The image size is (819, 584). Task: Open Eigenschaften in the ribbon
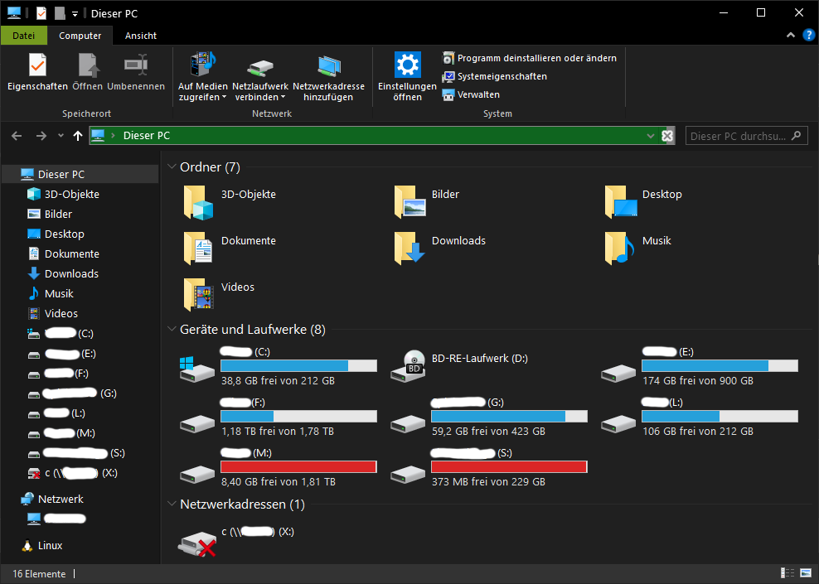point(37,73)
